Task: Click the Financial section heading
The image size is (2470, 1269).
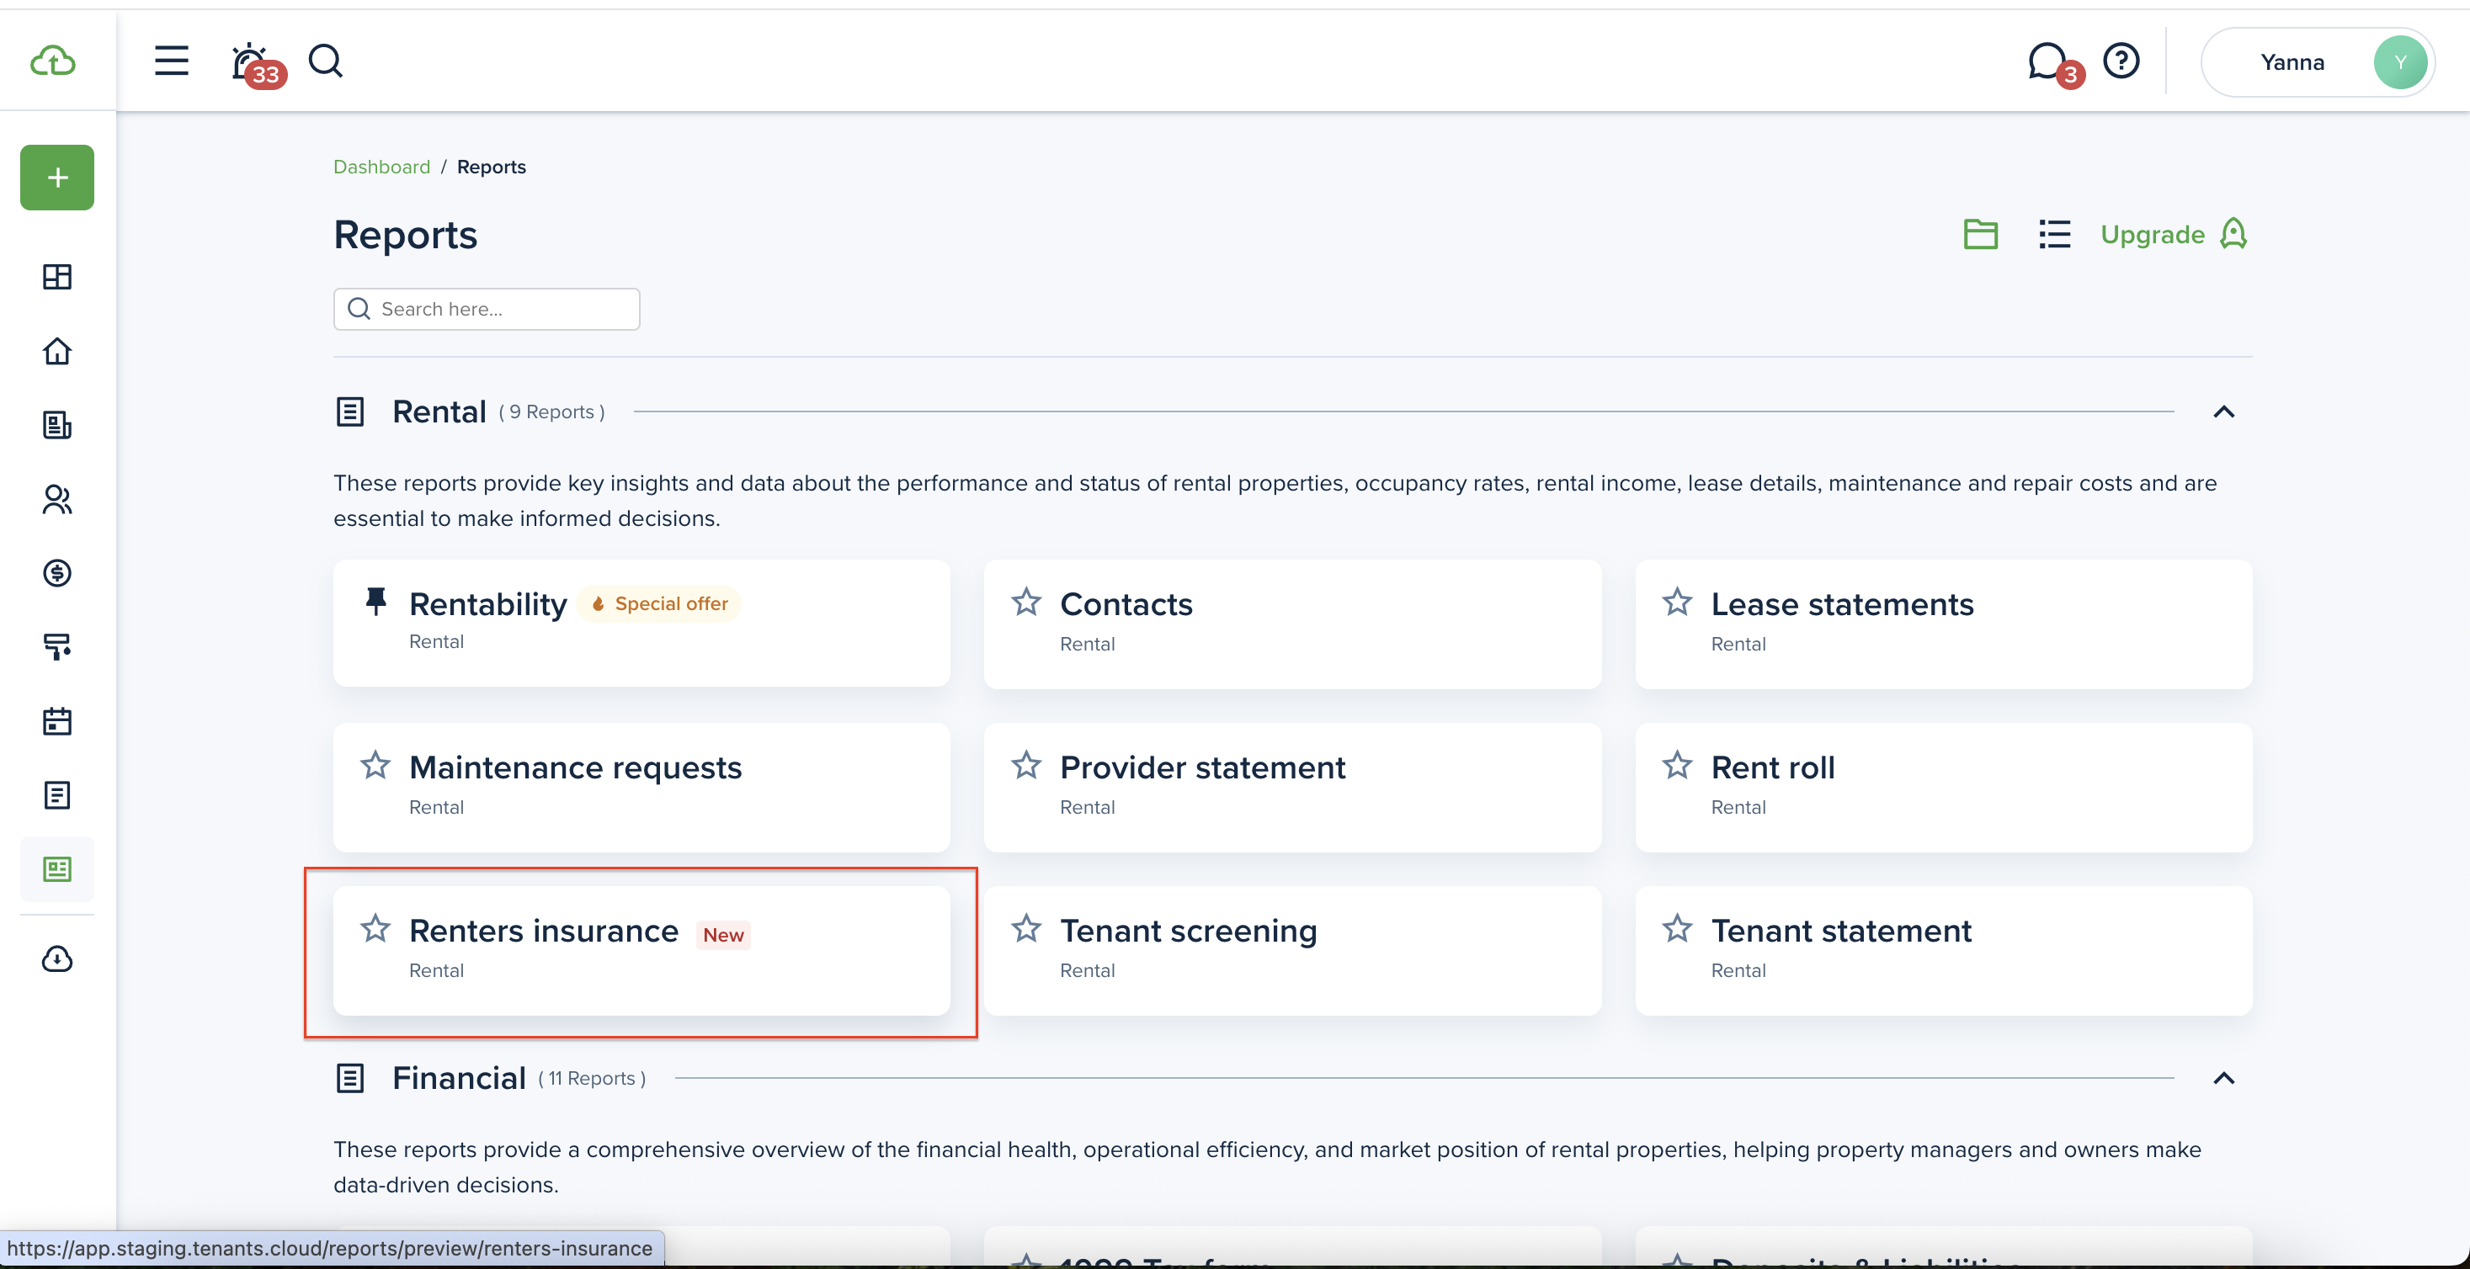Action: tap(458, 1078)
